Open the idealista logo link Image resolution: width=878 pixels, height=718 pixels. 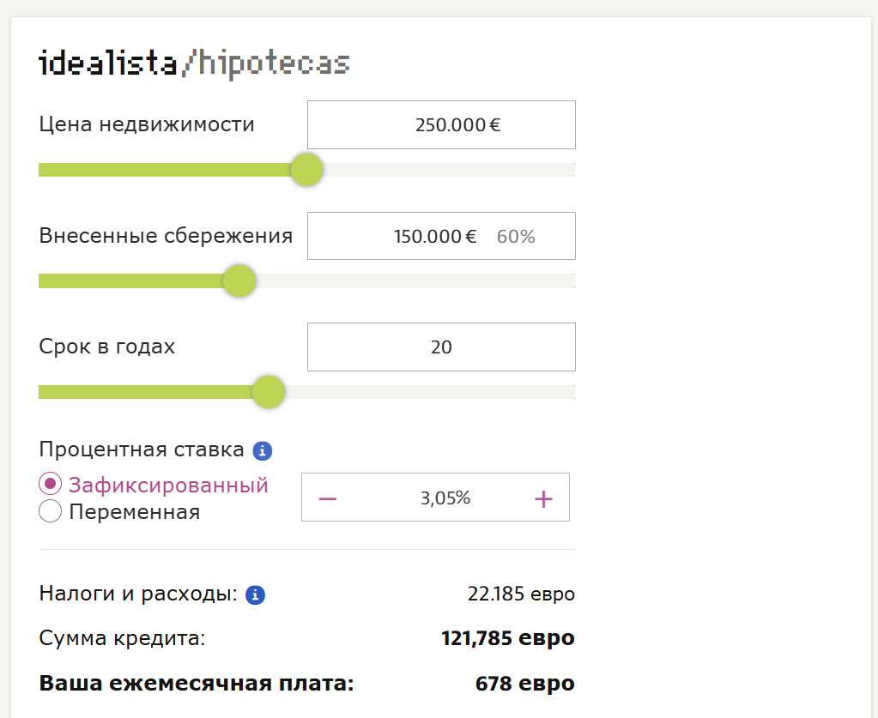click(x=109, y=64)
